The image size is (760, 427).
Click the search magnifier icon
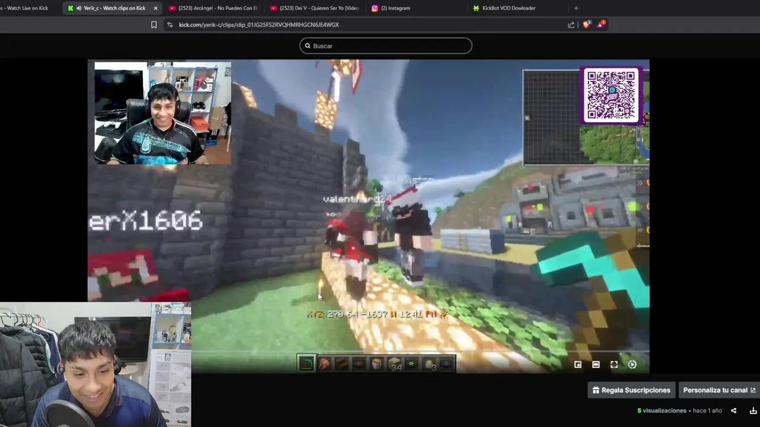coord(308,46)
